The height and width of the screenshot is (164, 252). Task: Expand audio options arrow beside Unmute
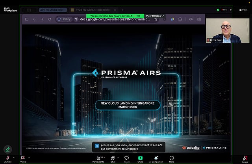(x=14, y=157)
